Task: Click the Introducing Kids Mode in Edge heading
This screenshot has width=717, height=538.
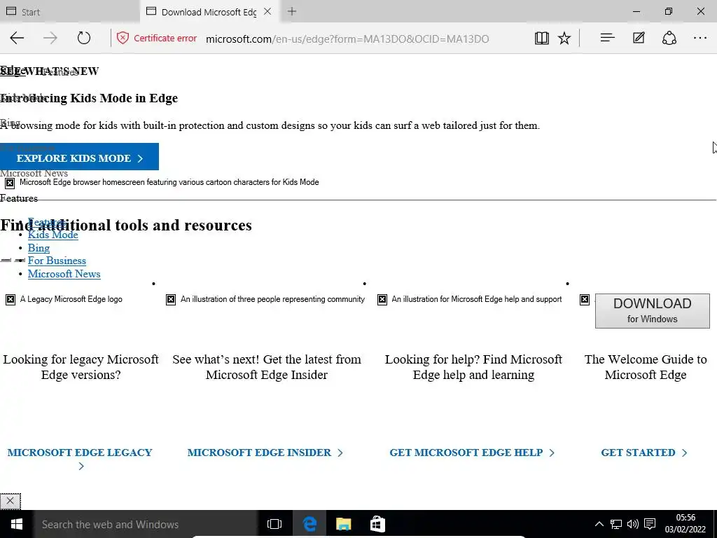Action: 89,98
